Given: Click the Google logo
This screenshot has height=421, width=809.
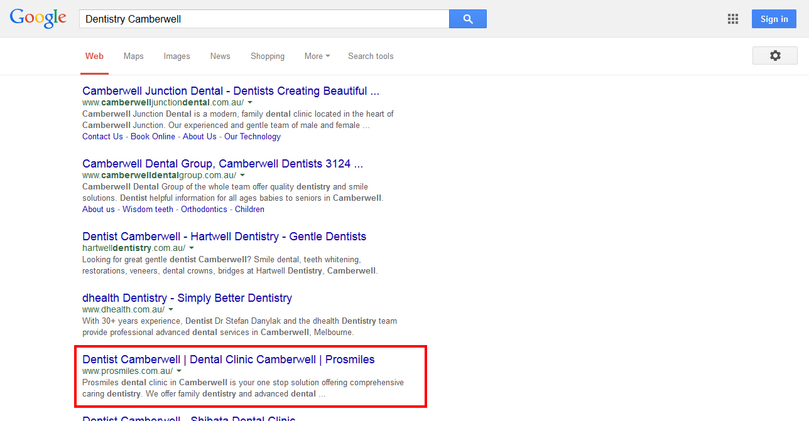Looking at the screenshot, I should (x=38, y=18).
